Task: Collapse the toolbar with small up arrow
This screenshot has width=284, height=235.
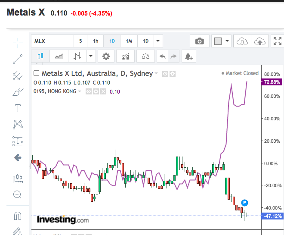Action: point(37,64)
